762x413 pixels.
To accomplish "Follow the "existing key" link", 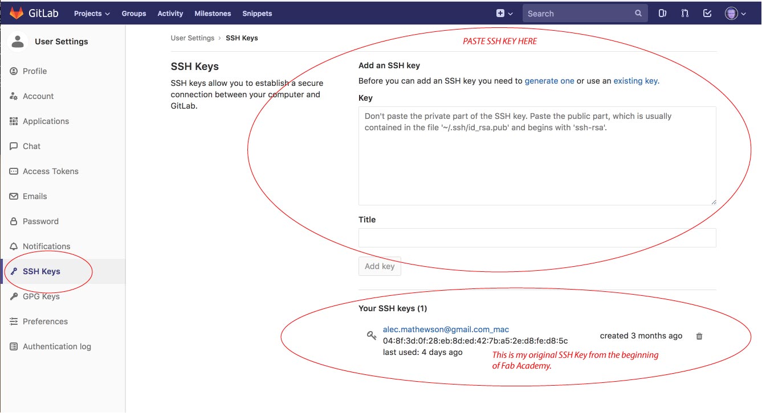I will 635,81.
